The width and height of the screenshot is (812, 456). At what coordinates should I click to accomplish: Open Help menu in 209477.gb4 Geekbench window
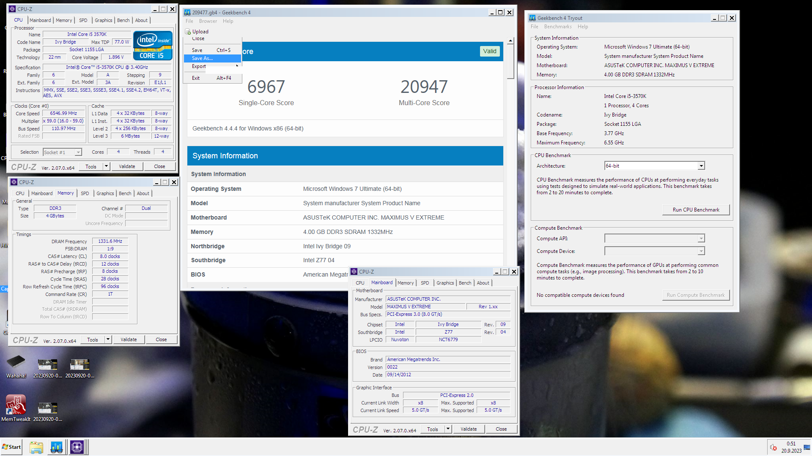tap(228, 21)
